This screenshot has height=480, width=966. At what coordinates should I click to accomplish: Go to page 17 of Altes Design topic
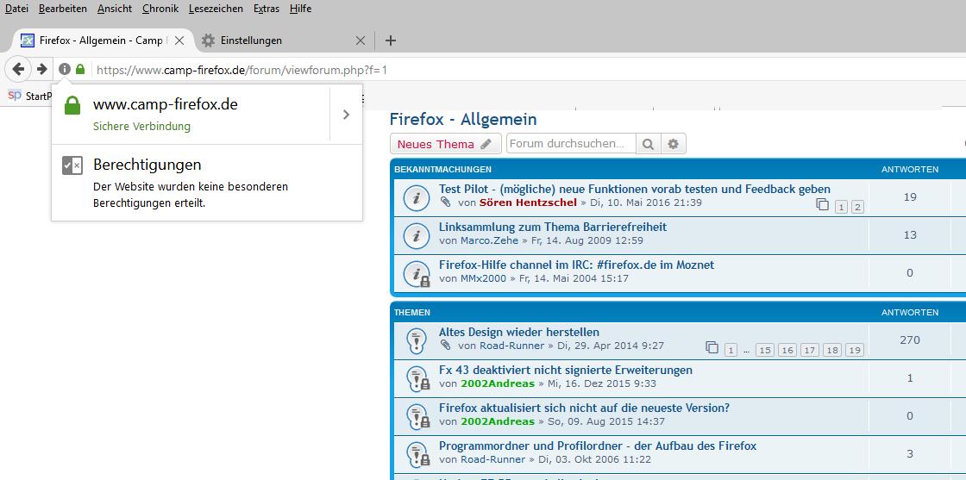tap(810, 350)
